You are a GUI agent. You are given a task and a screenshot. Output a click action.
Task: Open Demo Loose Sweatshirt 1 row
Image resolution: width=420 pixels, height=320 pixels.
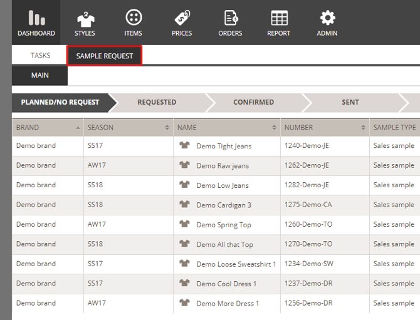point(236,264)
